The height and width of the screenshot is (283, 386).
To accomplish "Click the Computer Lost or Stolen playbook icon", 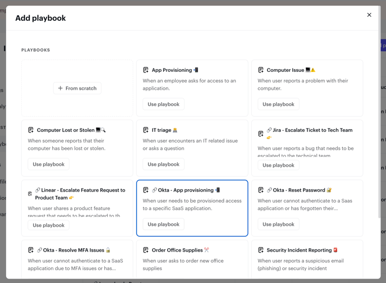I will coord(31,130).
